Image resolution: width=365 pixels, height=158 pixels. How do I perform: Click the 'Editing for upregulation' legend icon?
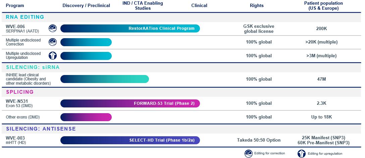(302, 153)
